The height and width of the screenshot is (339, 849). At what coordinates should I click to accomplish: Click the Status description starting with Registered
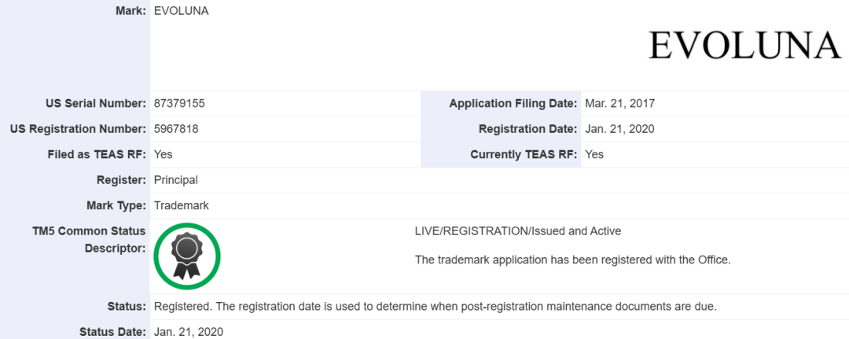(435, 306)
